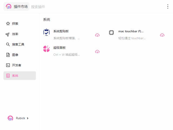Select the 系统 sidebar item
The width and height of the screenshot is (173, 130).
19,76
